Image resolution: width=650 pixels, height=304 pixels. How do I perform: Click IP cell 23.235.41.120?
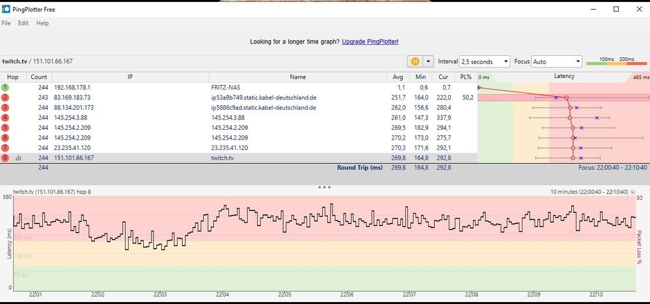72,147
